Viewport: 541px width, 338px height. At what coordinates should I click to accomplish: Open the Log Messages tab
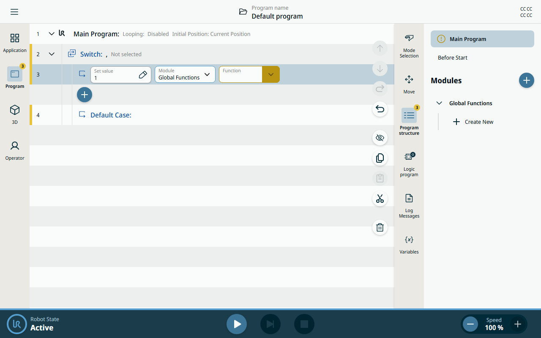point(409,206)
